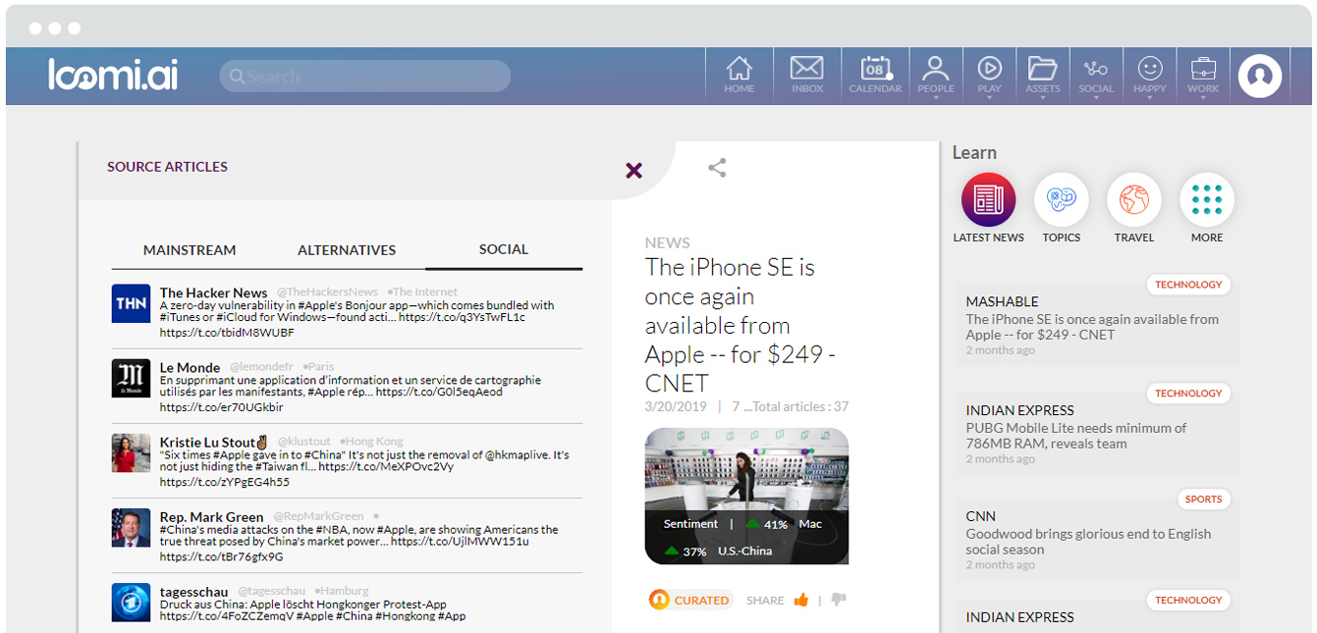Open the Inbox envelope icon
The height and width of the screenshot is (633, 1317).
[x=806, y=75]
